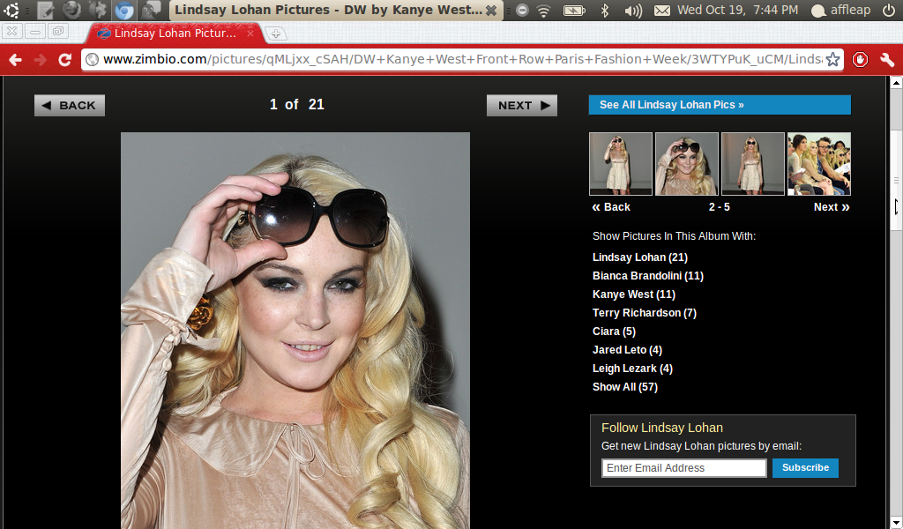This screenshot has height=529, width=903.
Task: Click the gallery BACK button
Action: [x=70, y=105]
